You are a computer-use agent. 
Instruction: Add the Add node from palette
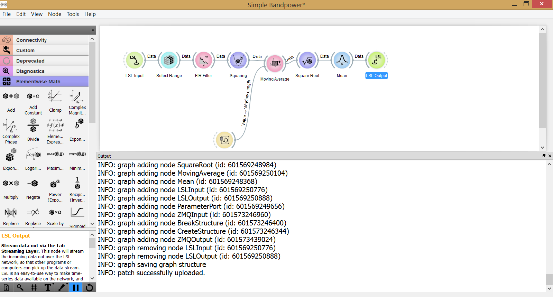[x=11, y=101]
